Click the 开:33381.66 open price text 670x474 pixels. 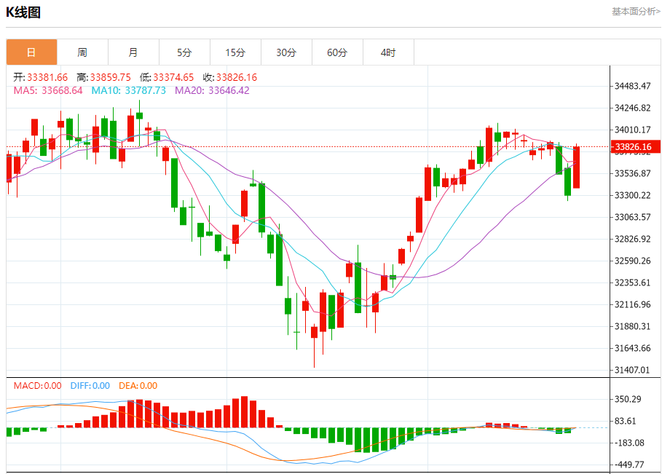[41, 77]
